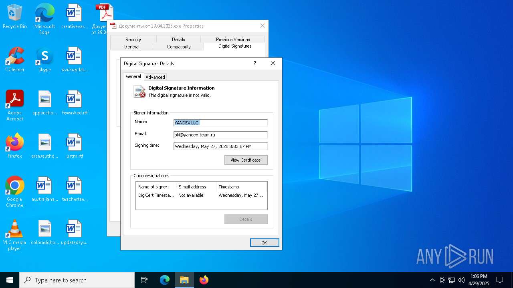Screen dimensions: 513x288
Task: Select the Digital Signatures tab
Action: pyautogui.click(x=235, y=46)
